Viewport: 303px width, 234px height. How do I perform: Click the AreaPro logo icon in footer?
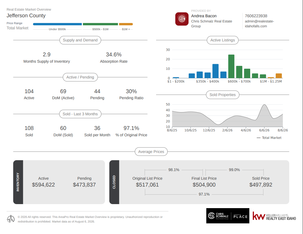(x=11, y=219)
